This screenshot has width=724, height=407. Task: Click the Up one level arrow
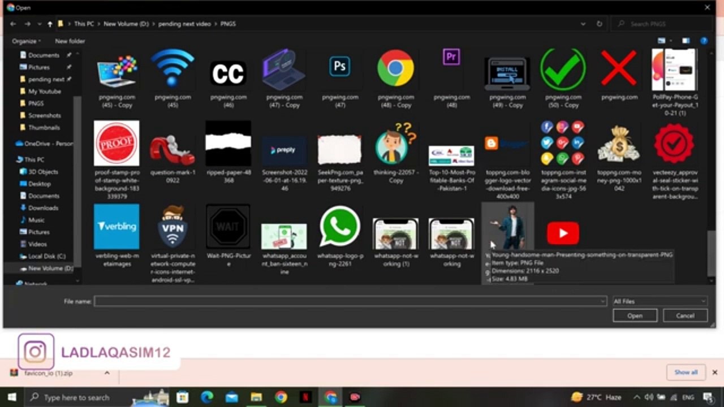pyautogui.click(x=50, y=24)
